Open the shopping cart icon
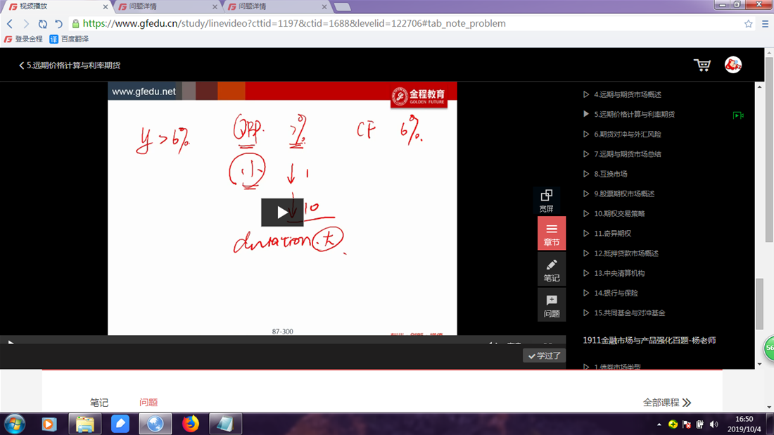The image size is (774, 435). tap(702, 65)
